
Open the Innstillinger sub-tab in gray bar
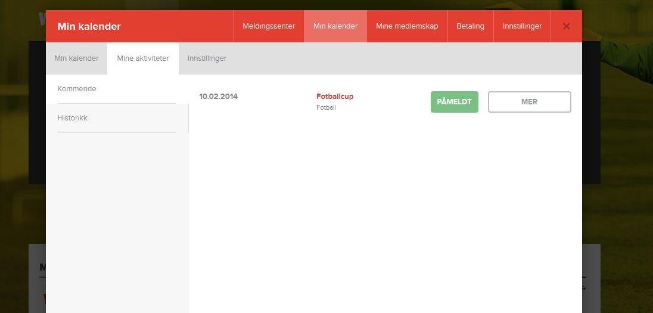207,58
